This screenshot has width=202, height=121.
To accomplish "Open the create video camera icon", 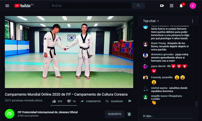I will click(162, 6).
